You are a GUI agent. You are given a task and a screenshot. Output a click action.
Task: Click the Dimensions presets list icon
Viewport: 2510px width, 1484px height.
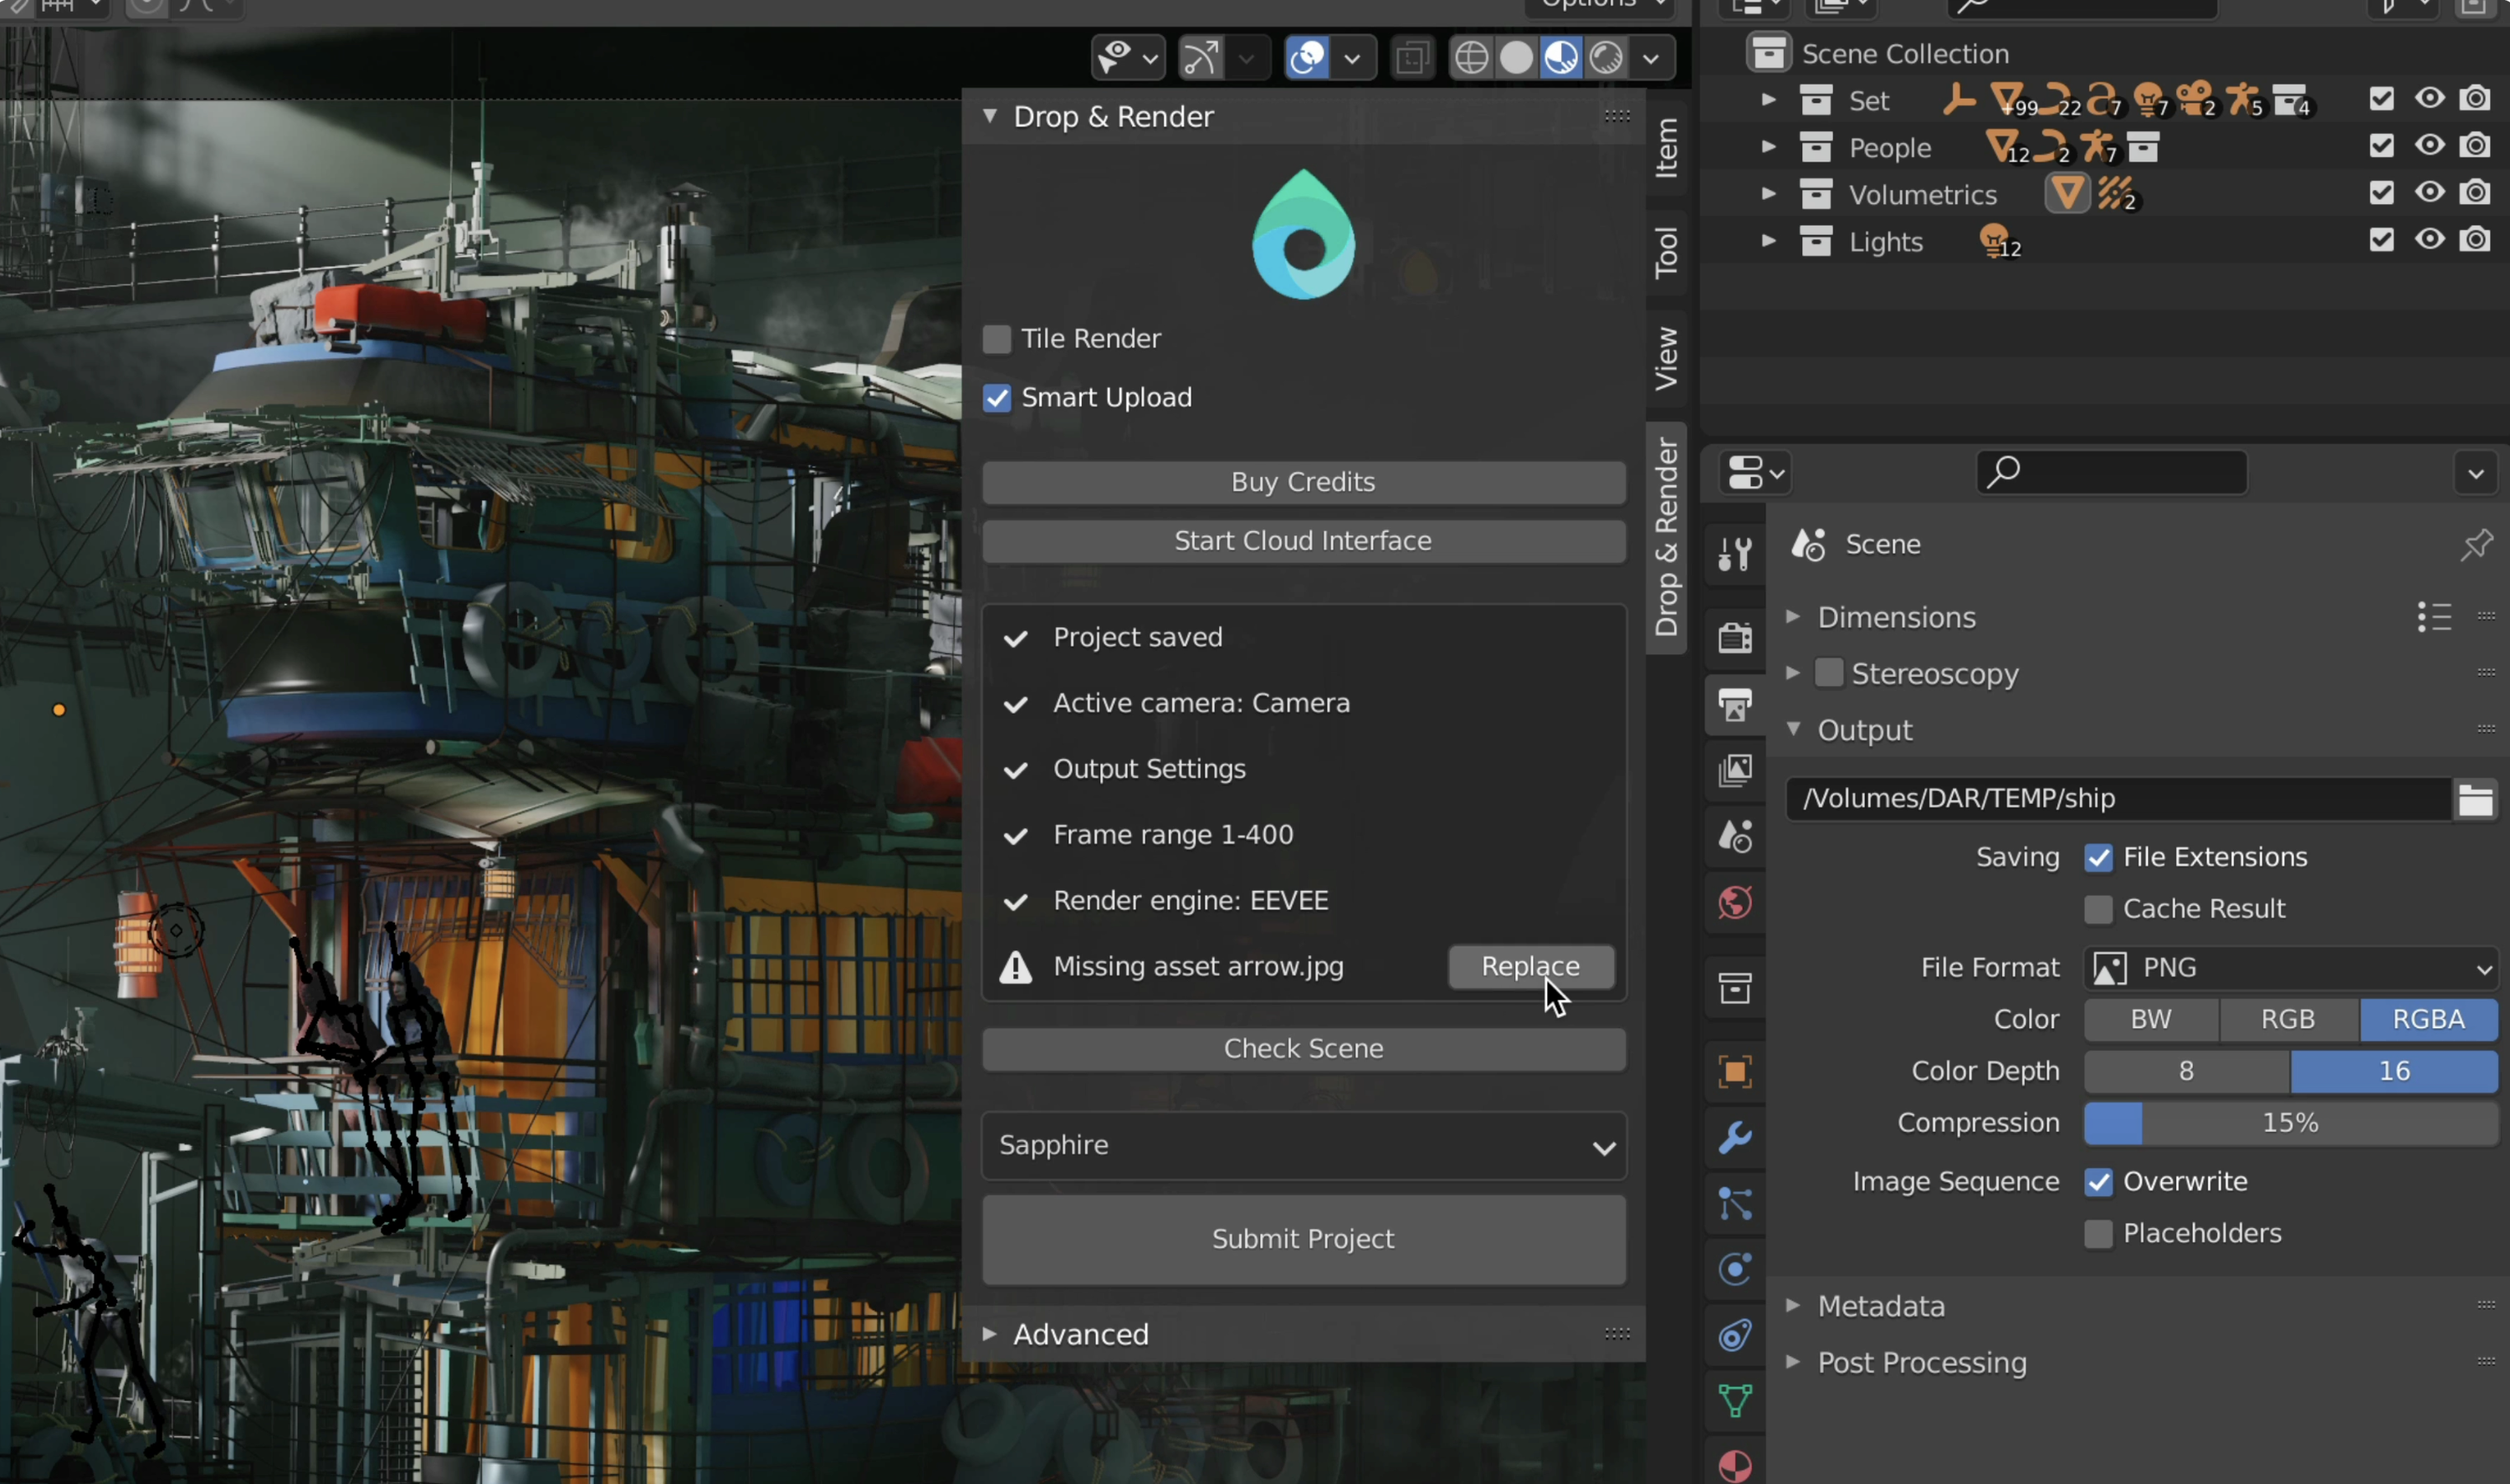pos(2434,617)
